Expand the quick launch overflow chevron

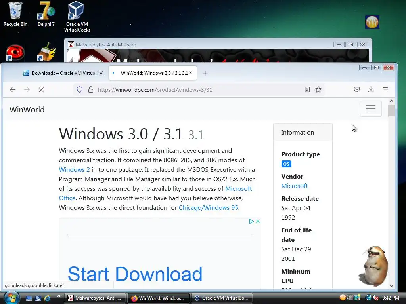pyautogui.click(x=59, y=296)
